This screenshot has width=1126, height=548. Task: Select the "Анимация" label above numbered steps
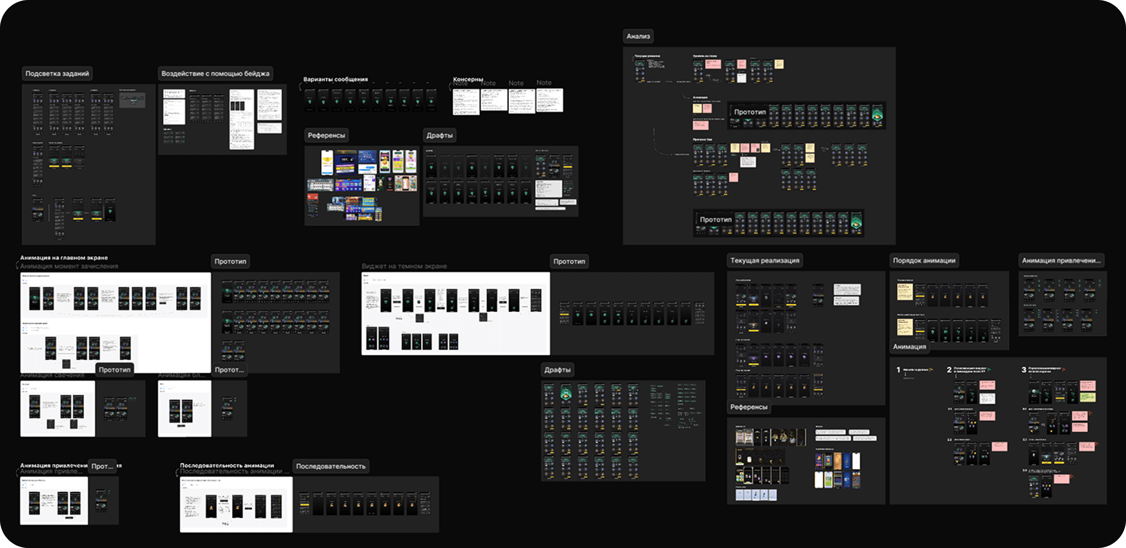pyautogui.click(x=909, y=347)
